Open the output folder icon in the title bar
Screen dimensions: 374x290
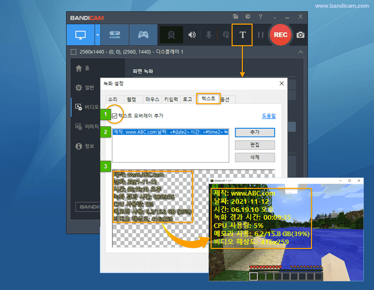pos(236,16)
